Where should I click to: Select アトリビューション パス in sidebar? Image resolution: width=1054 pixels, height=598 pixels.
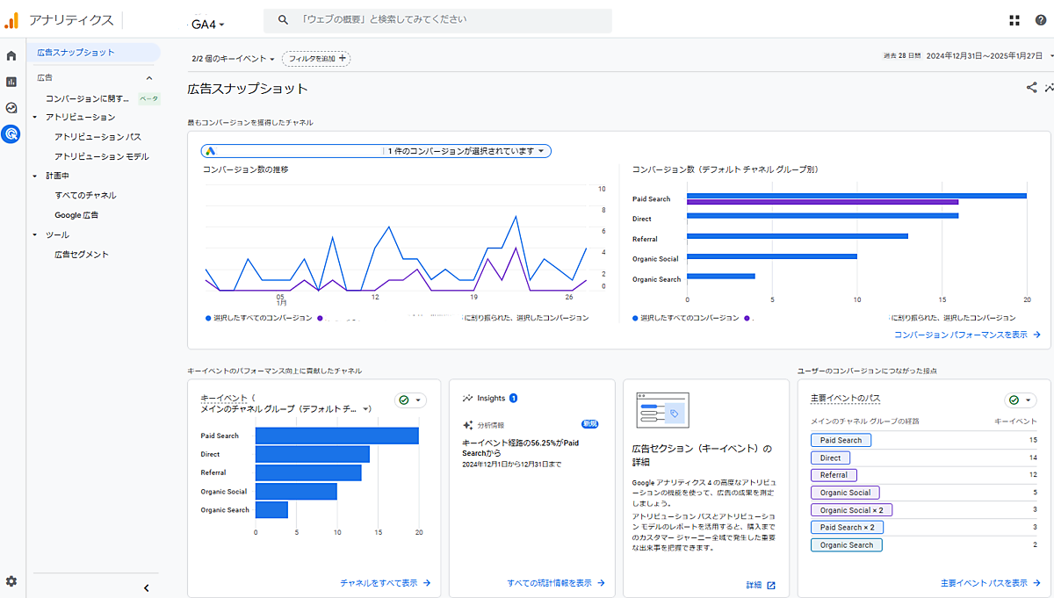pos(97,137)
